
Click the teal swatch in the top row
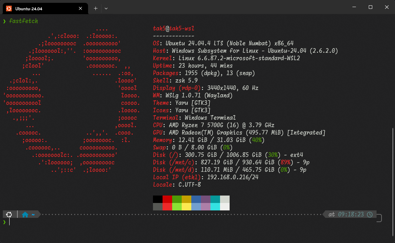(x=215, y=199)
